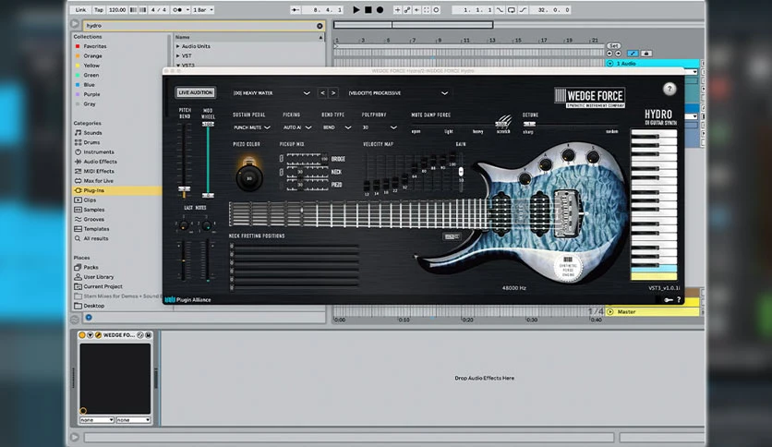Toggle the metronome in the control bar
The height and width of the screenshot is (447, 772).
pyautogui.click(x=178, y=10)
